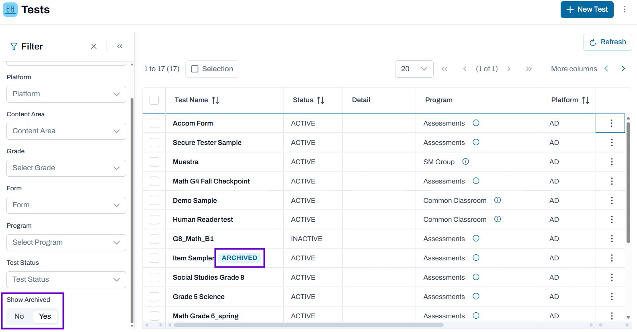
Task: Refresh the tests list
Action: [x=607, y=42]
